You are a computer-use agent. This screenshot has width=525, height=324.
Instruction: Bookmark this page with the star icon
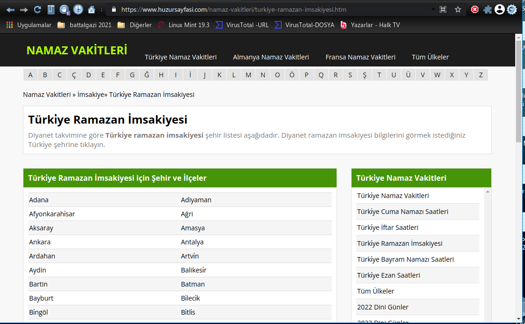pyautogui.click(x=458, y=9)
